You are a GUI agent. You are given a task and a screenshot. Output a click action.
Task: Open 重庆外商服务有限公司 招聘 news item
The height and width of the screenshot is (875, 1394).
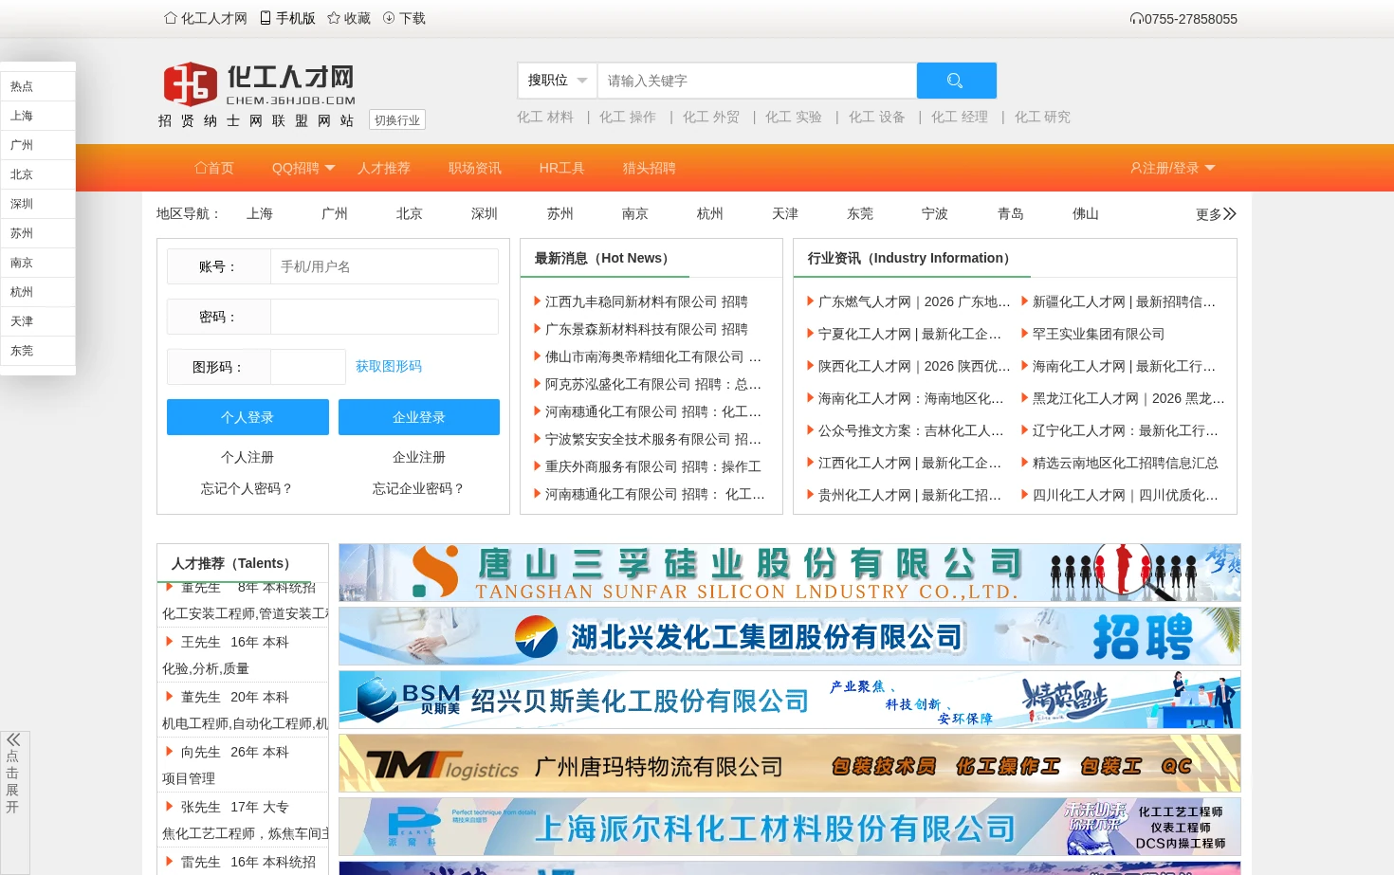pos(653,466)
